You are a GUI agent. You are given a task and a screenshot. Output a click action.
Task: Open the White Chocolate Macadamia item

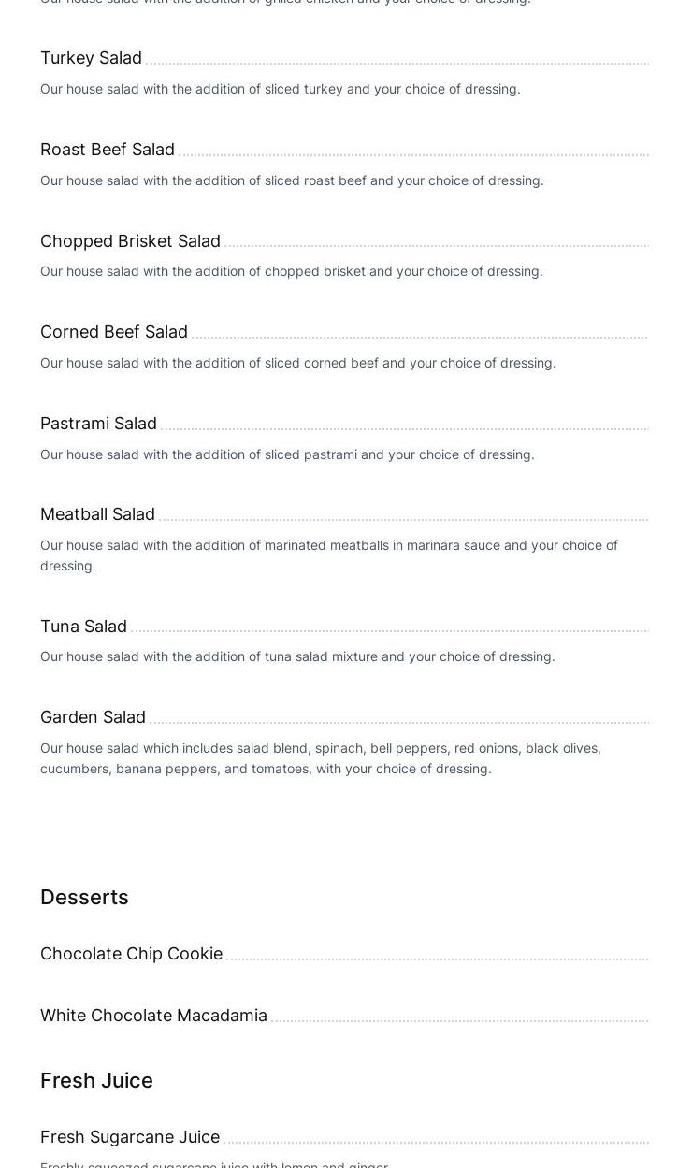tap(154, 1016)
